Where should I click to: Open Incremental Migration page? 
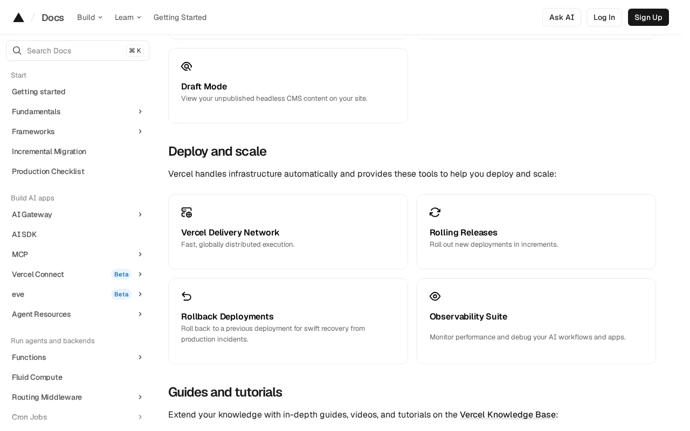[49, 151]
